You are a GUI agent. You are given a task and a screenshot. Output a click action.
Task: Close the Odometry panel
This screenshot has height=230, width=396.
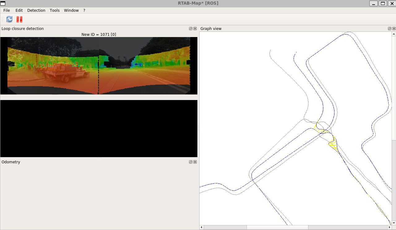tap(195, 162)
